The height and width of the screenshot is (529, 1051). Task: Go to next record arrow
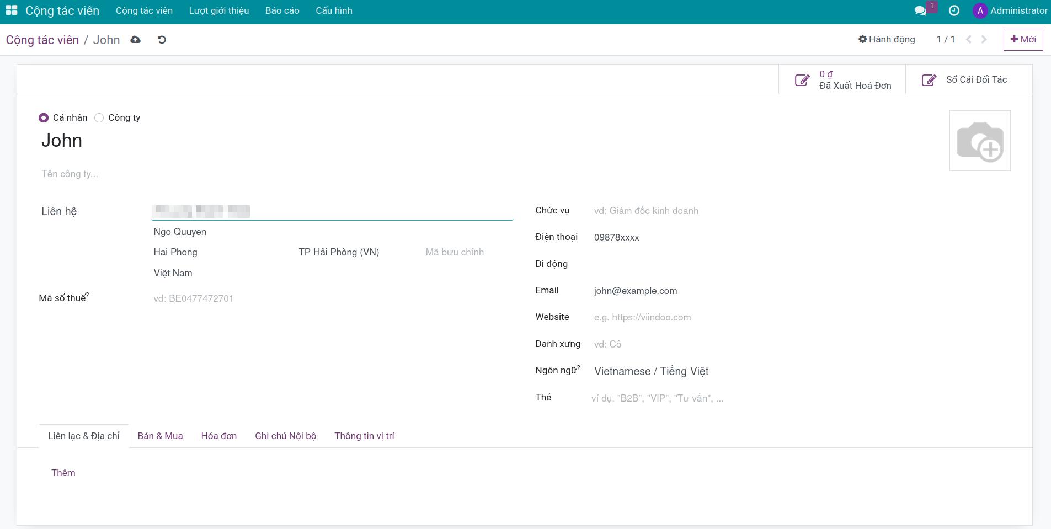pyautogui.click(x=984, y=39)
